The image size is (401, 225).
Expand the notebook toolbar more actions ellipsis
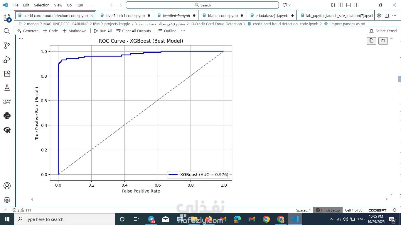[183, 31]
